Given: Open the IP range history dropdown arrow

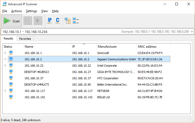Looking at the screenshot, I should click(x=192, y=32).
